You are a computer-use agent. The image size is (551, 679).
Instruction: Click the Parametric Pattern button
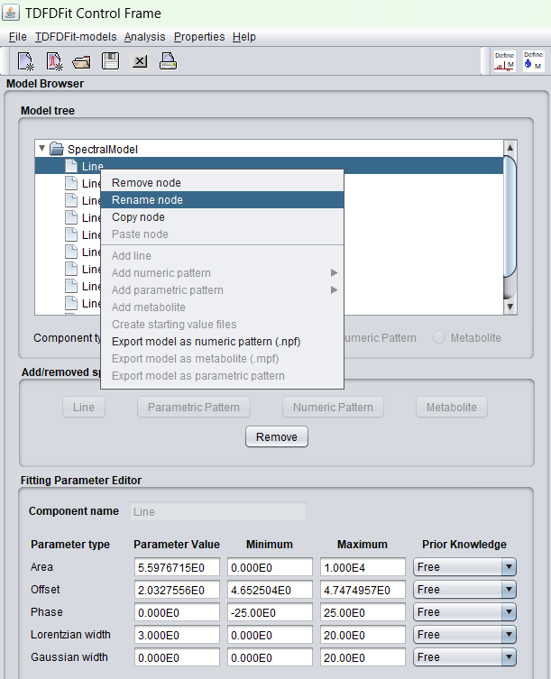tap(194, 407)
